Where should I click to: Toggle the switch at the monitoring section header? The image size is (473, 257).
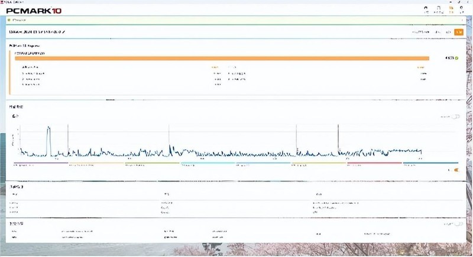point(455,117)
